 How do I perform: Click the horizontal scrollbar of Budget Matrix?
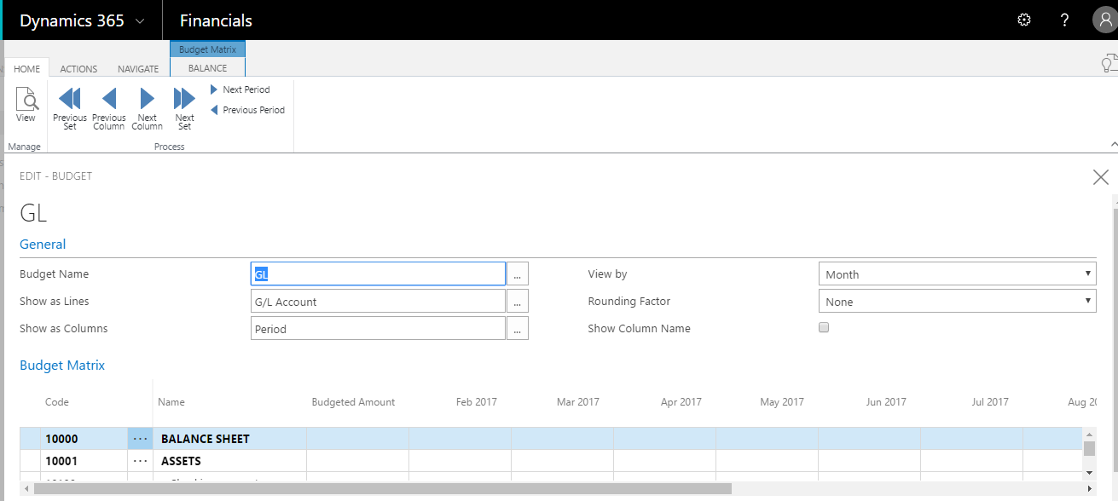pos(426,489)
